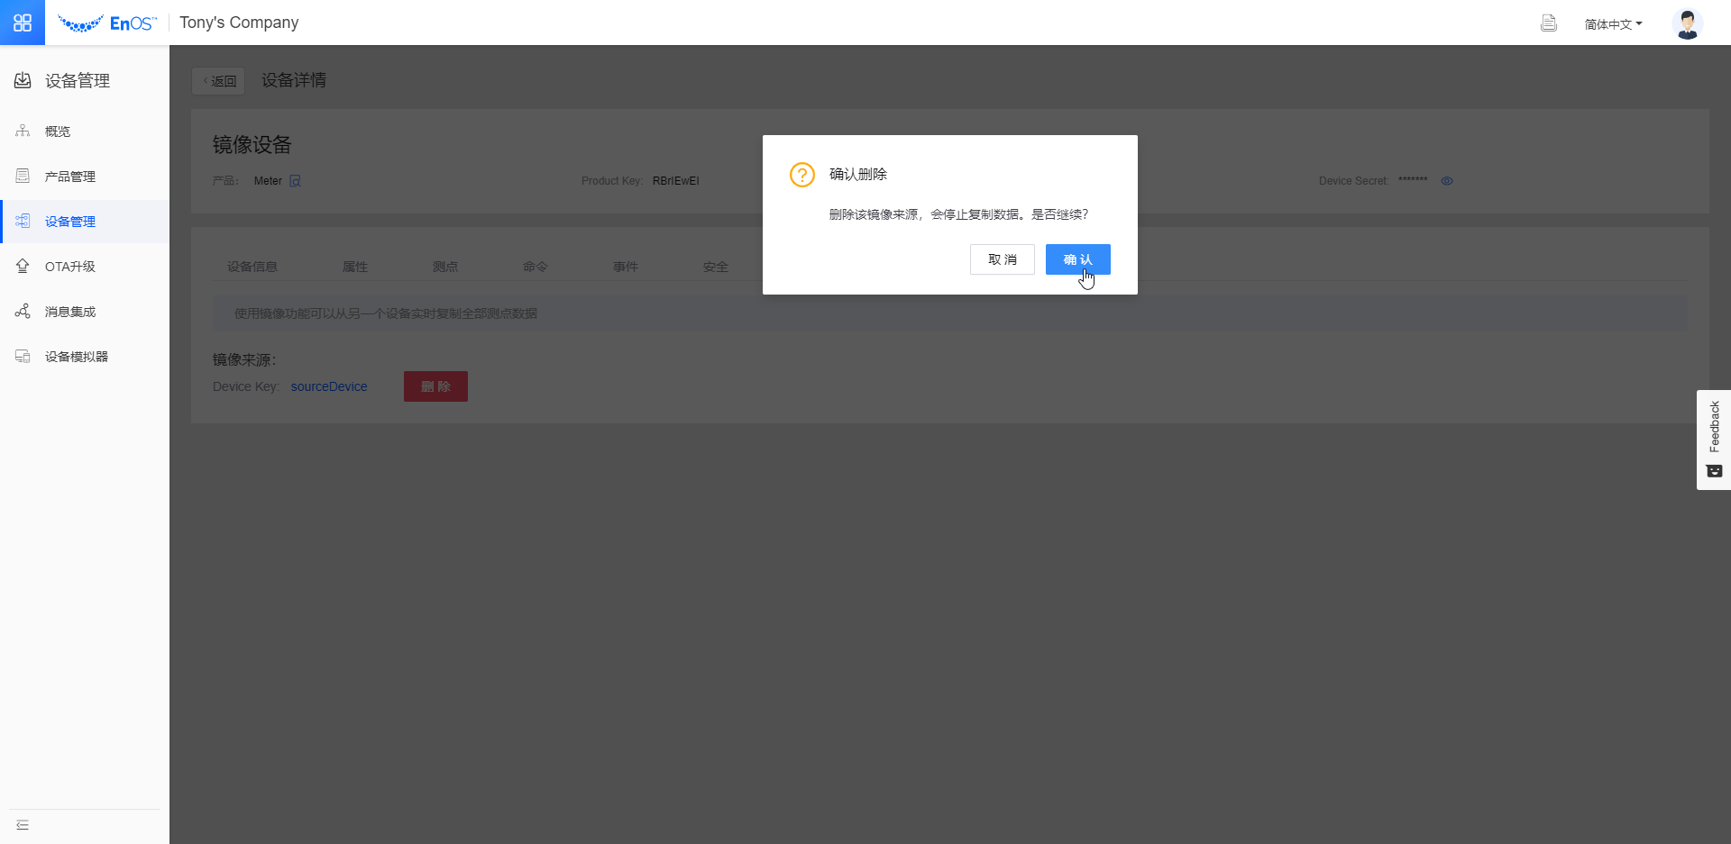Image resolution: width=1731 pixels, height=844 pixels.
Task: Cancel deletion with the 取消 button
Action: [1002, 259]
